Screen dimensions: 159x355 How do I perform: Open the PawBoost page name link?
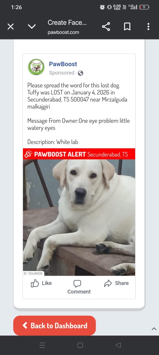[x=63, y=64]
